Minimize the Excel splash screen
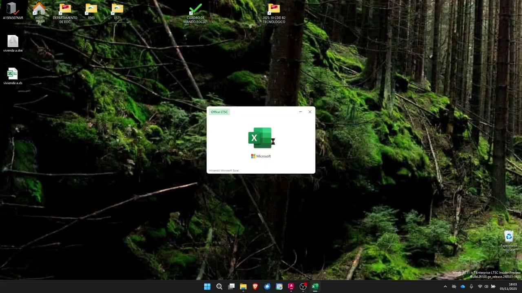 tap(301, 112)
